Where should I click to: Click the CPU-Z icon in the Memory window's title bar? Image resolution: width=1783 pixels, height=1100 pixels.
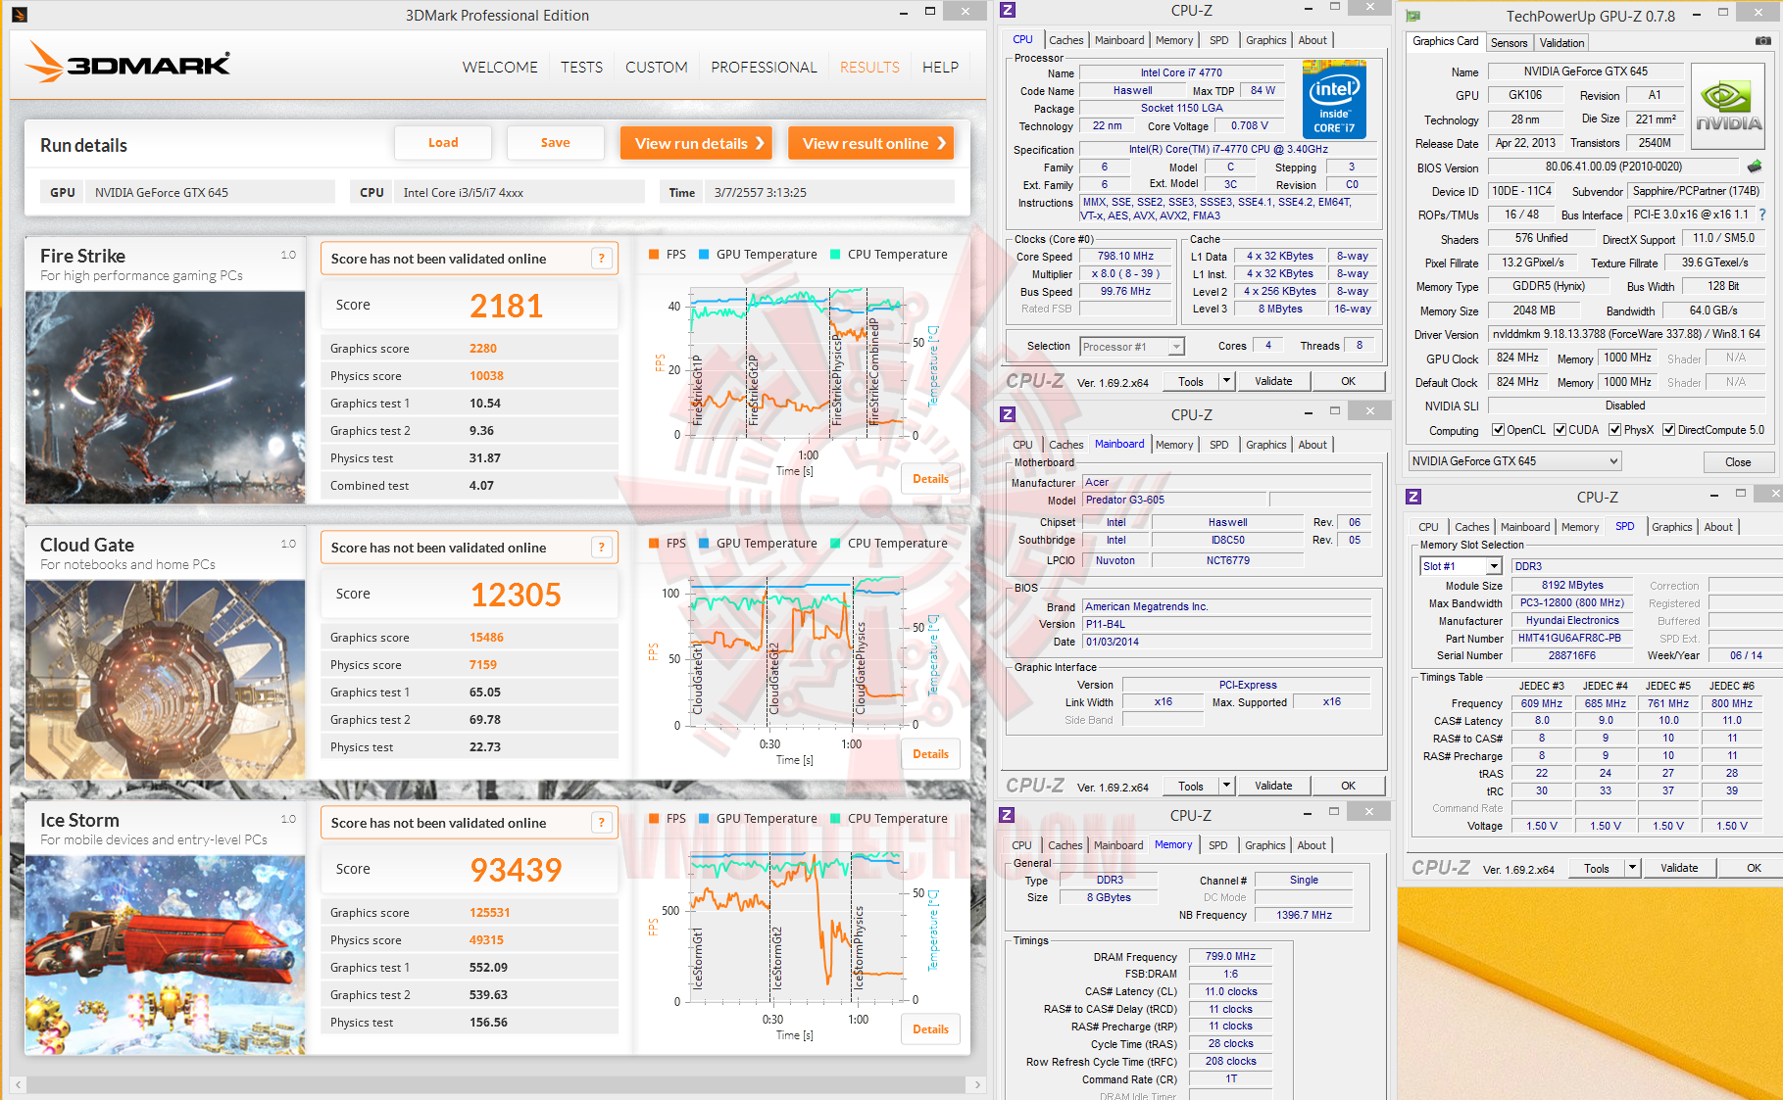(1007, 815)
